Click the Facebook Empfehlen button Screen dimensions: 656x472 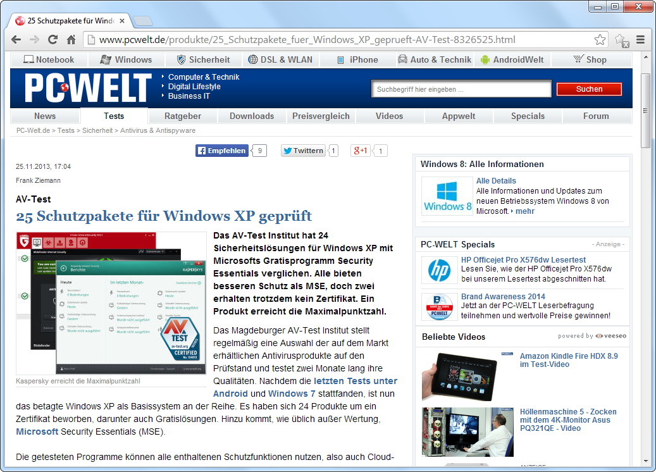[221, 151]
